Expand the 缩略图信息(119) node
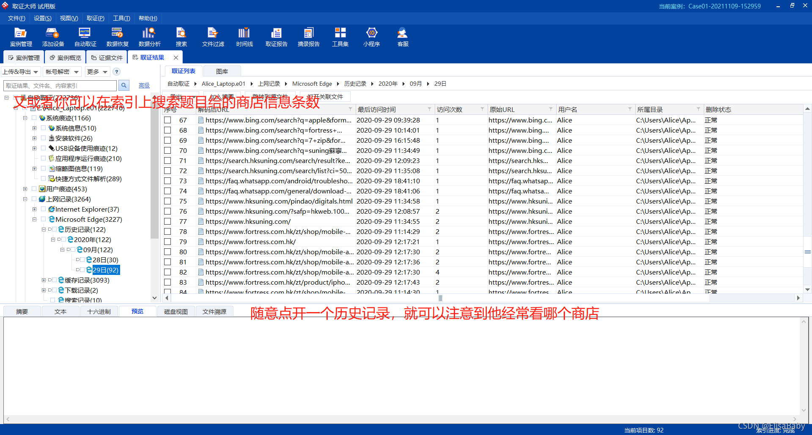812x435 pixels. pos(34,169)
